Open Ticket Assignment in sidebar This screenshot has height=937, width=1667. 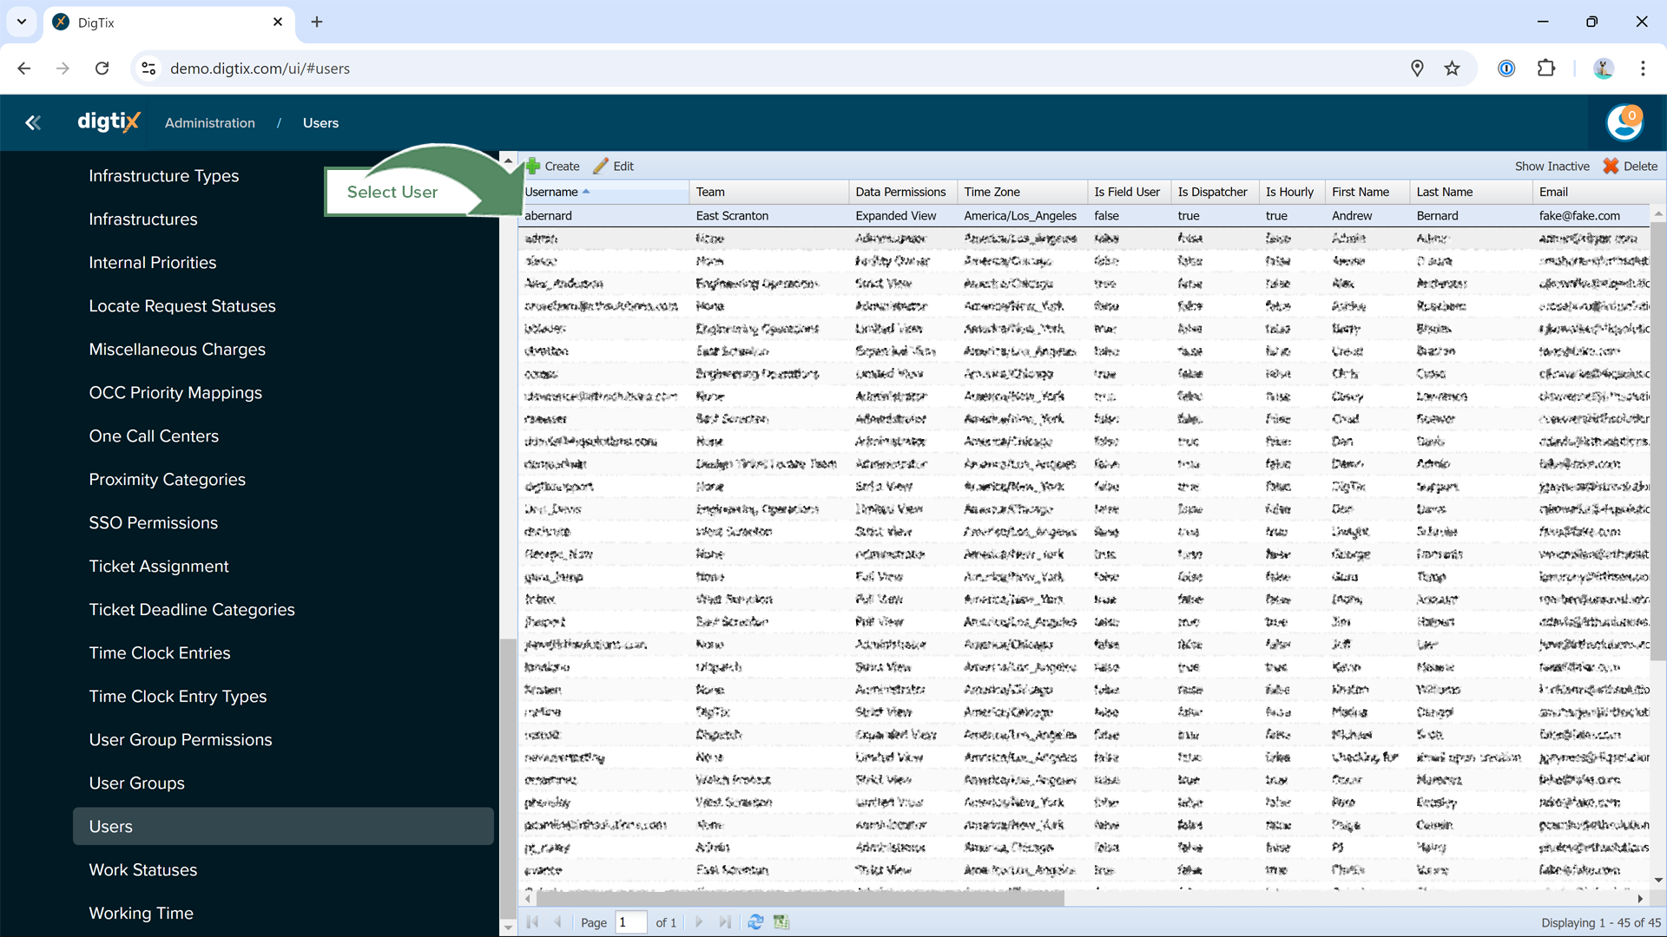pyautogui.click(x=158, y=566)
